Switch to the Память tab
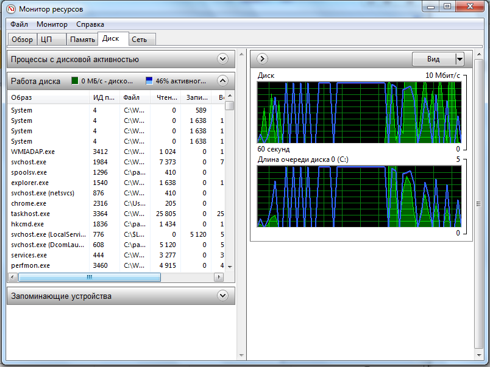The height and width of the screenshot is (367, 490). click(x=82, y=40)
